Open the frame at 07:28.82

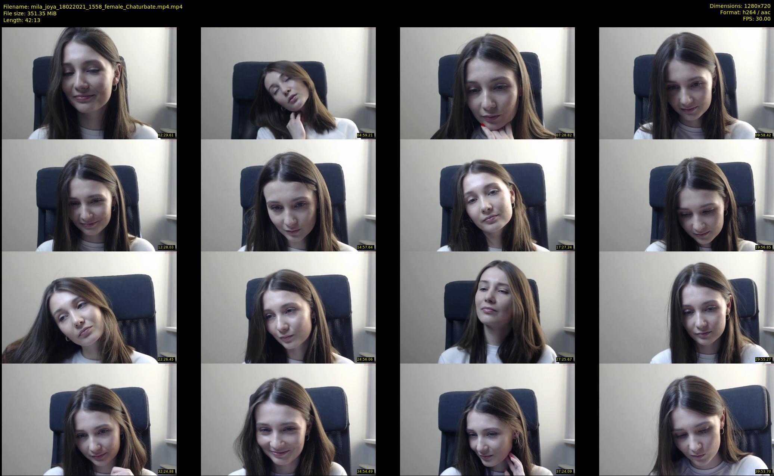[487, 83]
